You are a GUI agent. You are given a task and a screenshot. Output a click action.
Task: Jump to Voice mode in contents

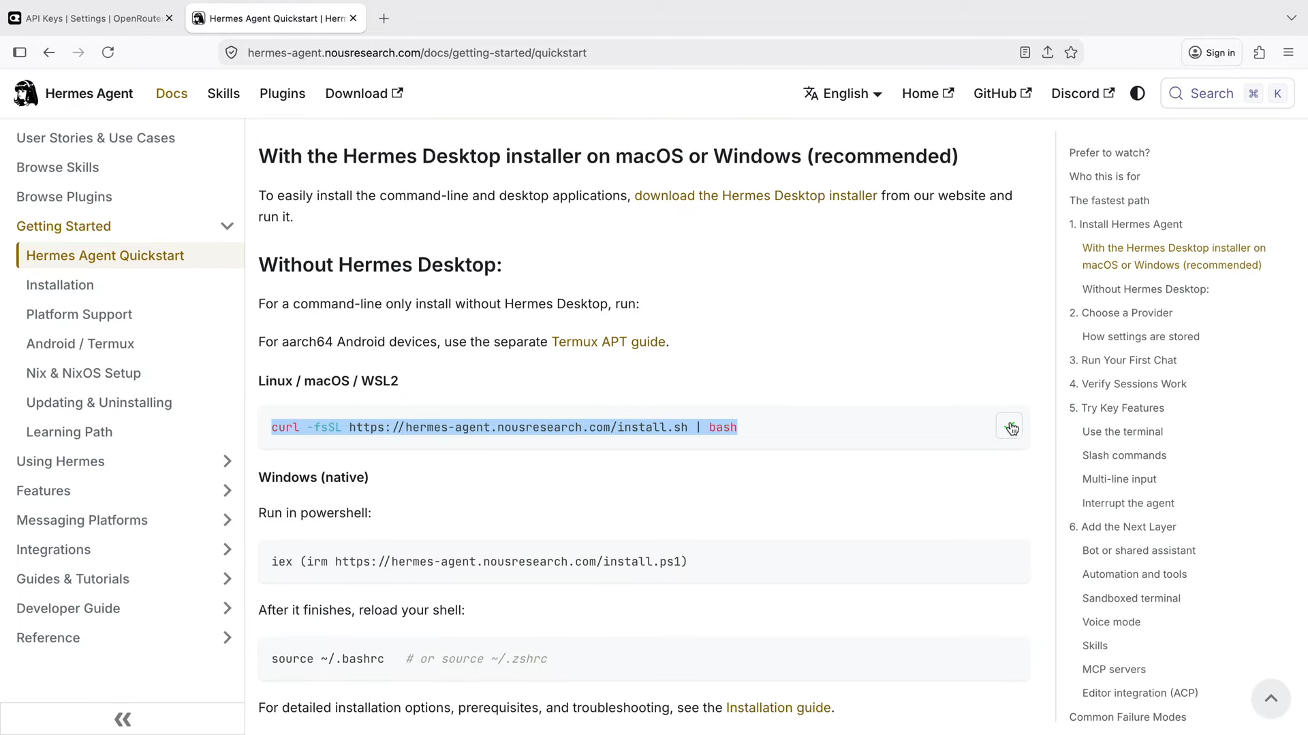click(1111, 621)
